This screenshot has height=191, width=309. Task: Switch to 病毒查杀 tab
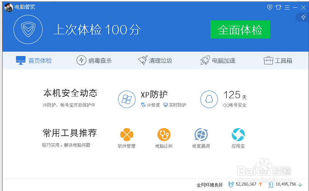[x=94, y=60]
